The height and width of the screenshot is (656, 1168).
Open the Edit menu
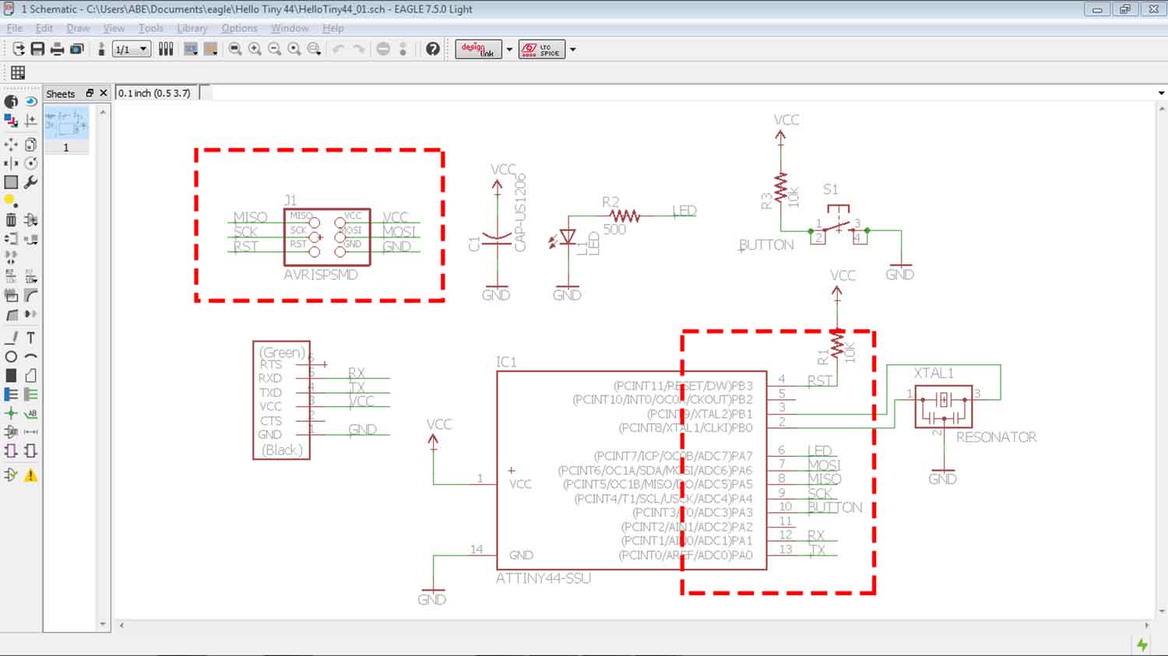44,28
